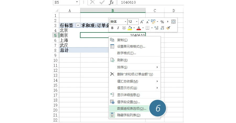Screen dimensions: 236x123
Task: Click the borders icon in mini toolbar
Action: 147,28
